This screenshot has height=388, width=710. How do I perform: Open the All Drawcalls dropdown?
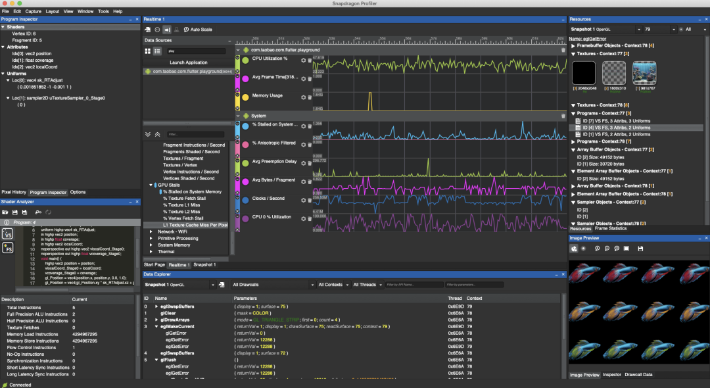click(273, 285)
